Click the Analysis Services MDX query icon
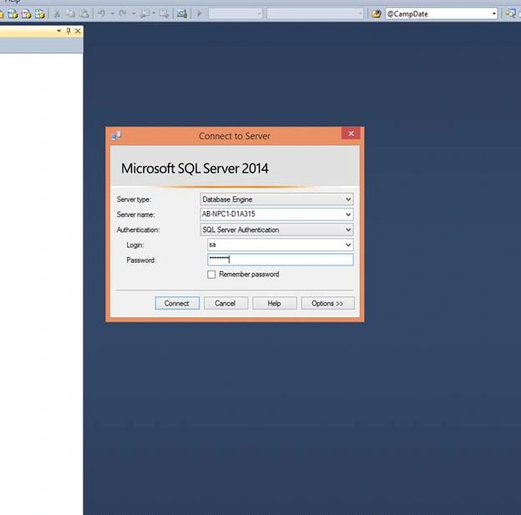Image resolution: width=521 pixels, height=515 pixels. [x=13, y=14]
